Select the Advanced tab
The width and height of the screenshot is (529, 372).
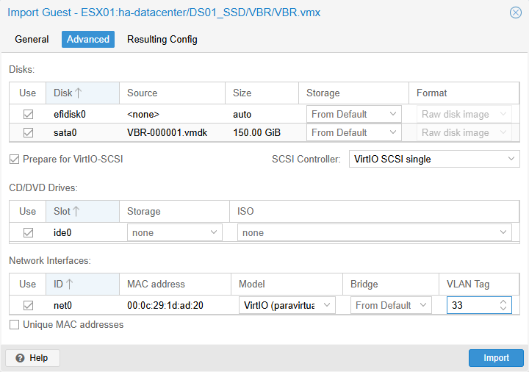(x=88, y=39)
